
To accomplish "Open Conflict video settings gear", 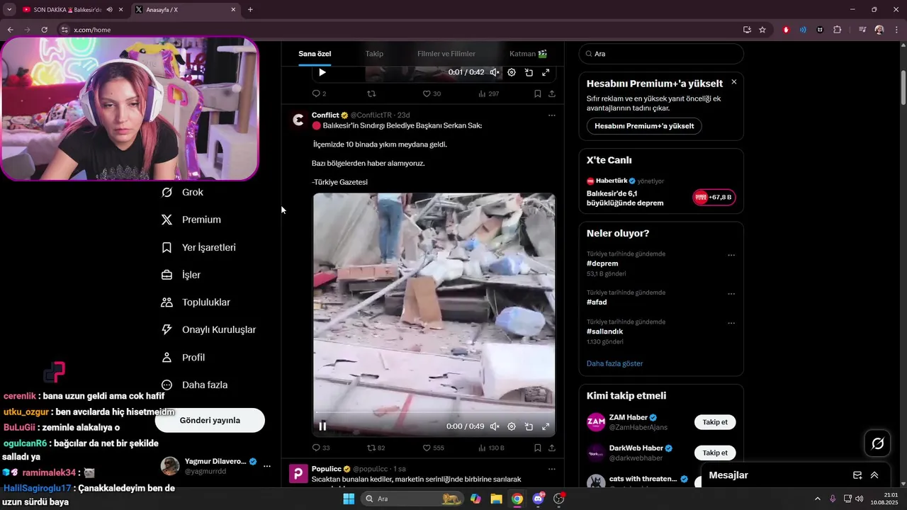I will tap(512, 426).
